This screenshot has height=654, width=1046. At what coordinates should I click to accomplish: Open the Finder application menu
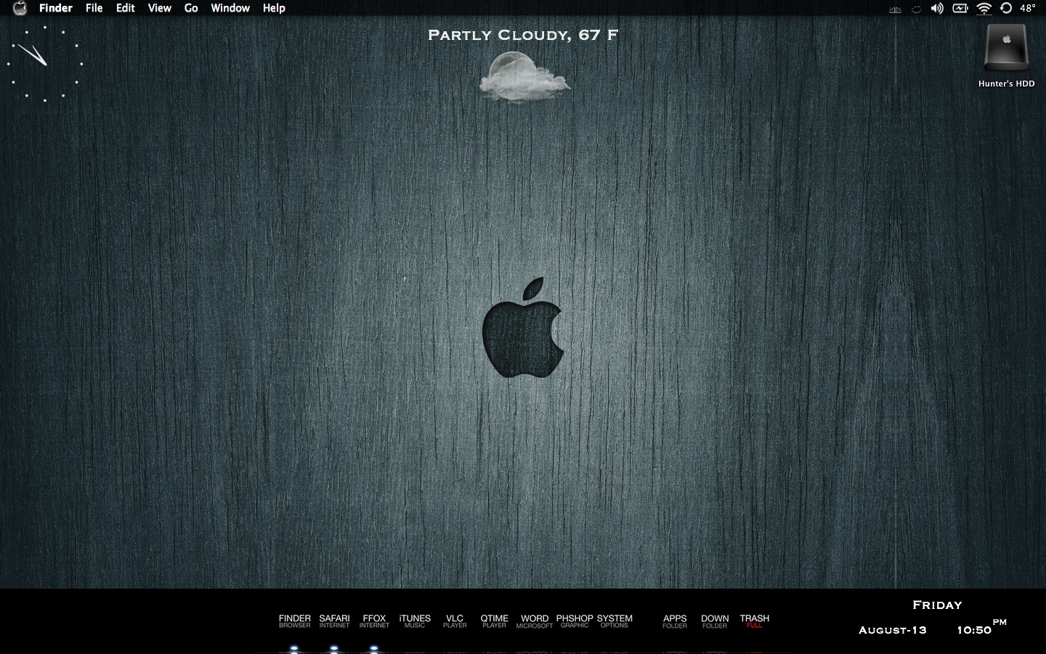click(55, 8)
